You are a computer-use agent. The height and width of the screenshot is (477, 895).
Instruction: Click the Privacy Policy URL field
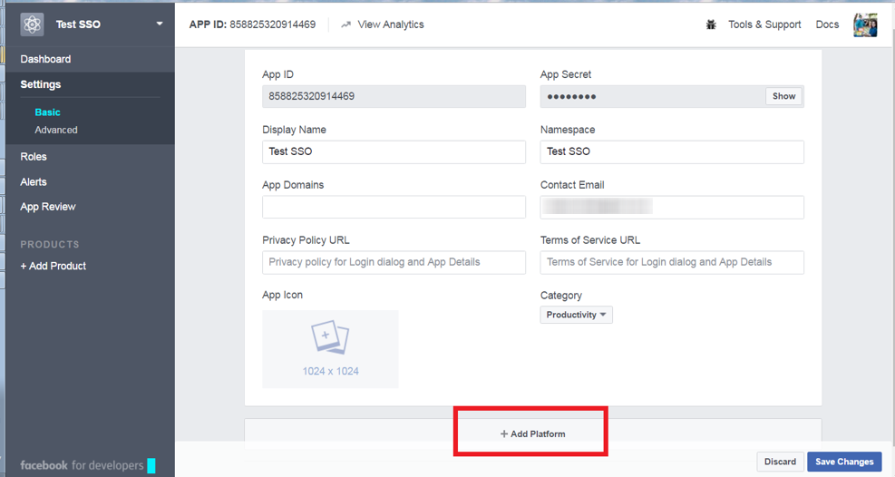pos(394,262)
